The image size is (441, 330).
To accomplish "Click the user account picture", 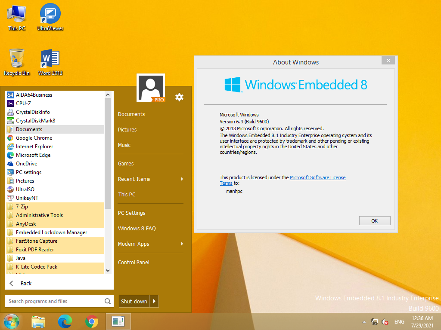I will (x=150, y=88).
